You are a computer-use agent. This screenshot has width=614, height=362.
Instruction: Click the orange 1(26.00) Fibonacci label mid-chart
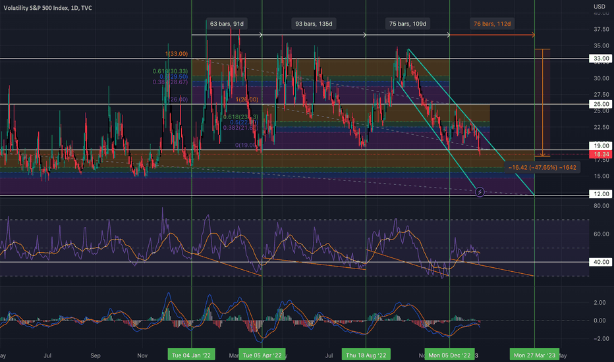tap(246, 99)
